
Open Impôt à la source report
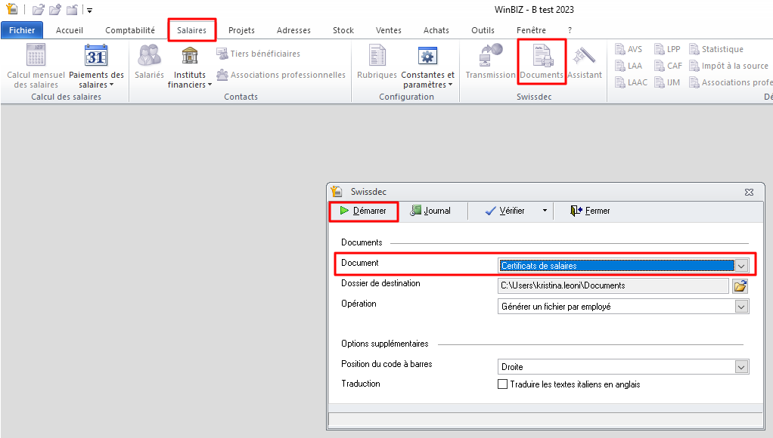(728, 66)
